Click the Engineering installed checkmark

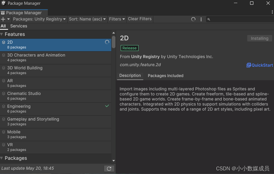pos(107,106)
